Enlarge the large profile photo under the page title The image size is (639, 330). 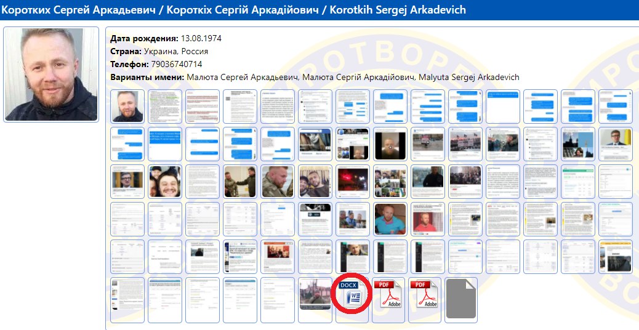coord(51,74)
